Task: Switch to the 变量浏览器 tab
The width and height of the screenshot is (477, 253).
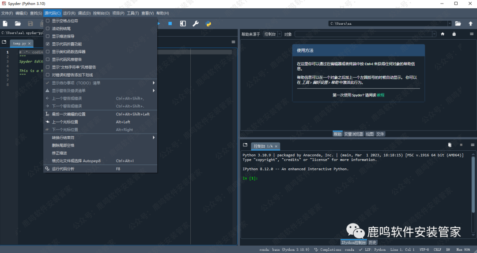Action: point(353,134)
